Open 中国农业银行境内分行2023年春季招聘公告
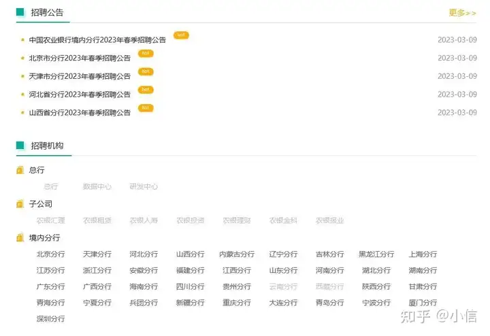 [x=97, y=40]
